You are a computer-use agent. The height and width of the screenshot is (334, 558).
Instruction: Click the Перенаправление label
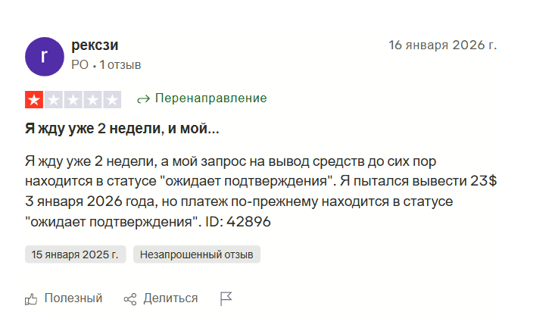[210, 98]
